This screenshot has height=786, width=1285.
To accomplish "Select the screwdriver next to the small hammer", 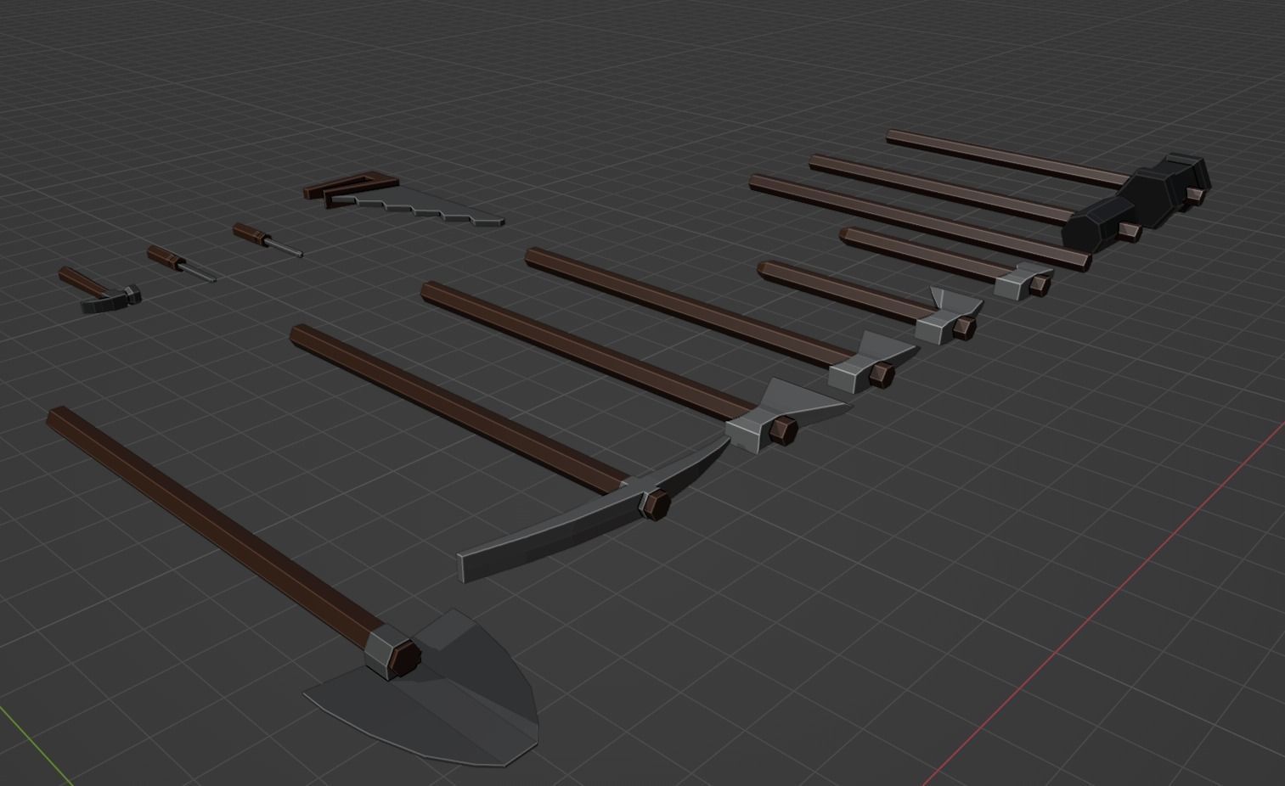I will [x=180, y=263].
